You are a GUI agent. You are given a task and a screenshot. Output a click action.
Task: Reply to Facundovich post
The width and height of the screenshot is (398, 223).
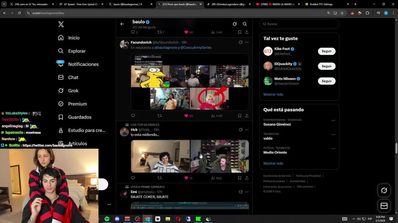click(133, 116)
